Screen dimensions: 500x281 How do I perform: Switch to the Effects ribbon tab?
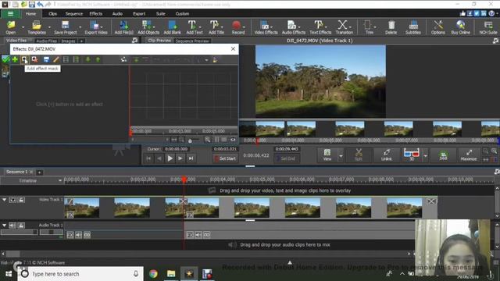pos(95,14)
